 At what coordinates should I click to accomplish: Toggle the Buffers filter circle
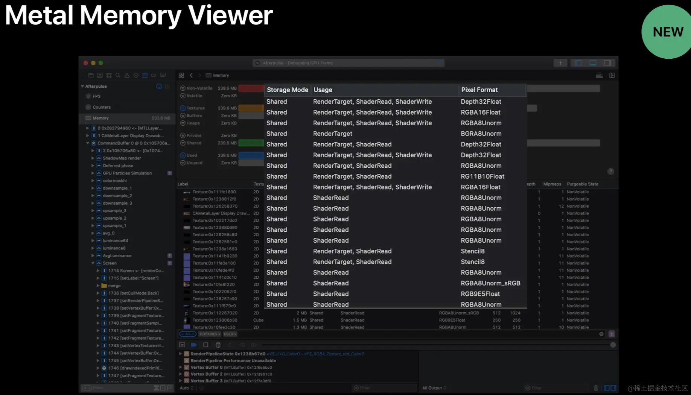coord(183,115)
